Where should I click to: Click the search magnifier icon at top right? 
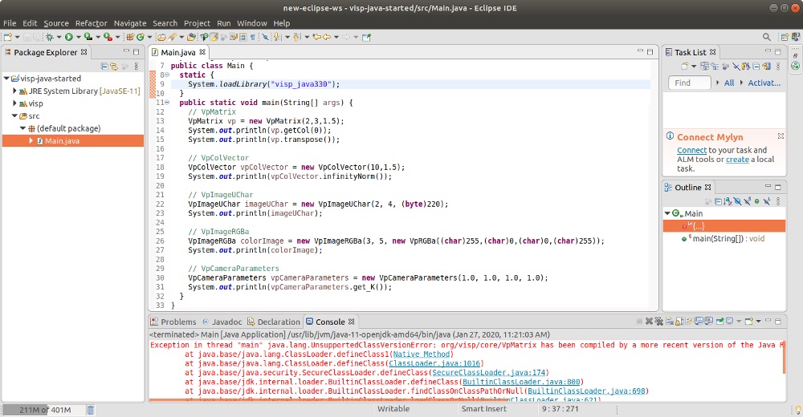[766, 37]
